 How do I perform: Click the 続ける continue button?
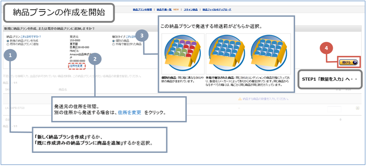[x=349, y=62]
